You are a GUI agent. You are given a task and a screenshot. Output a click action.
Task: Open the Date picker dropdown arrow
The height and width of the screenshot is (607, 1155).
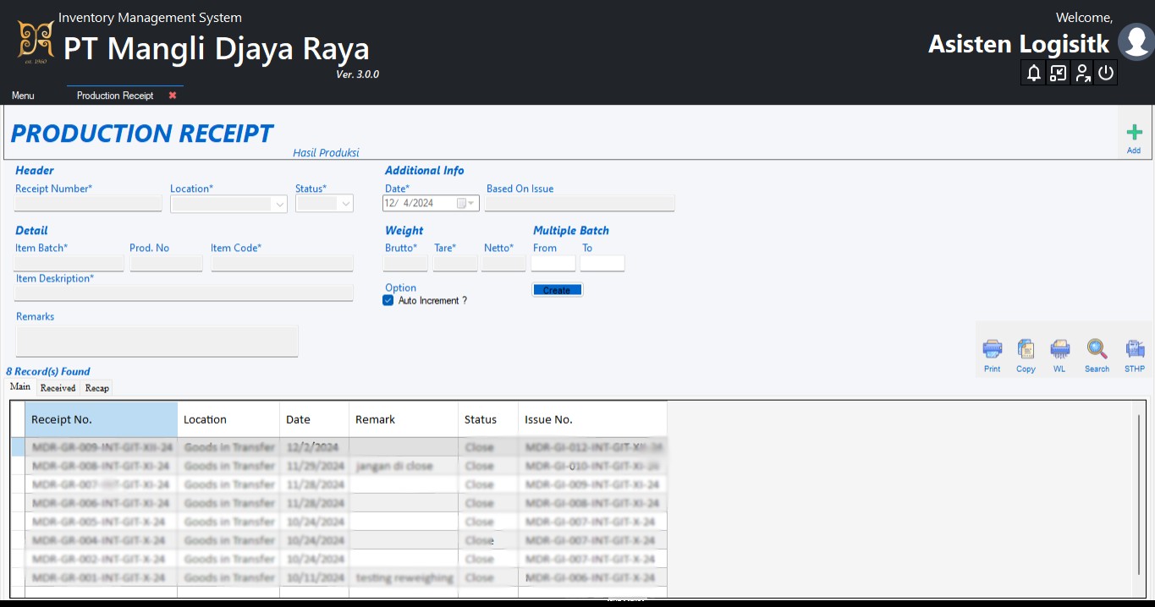click(x=472, y=203)
